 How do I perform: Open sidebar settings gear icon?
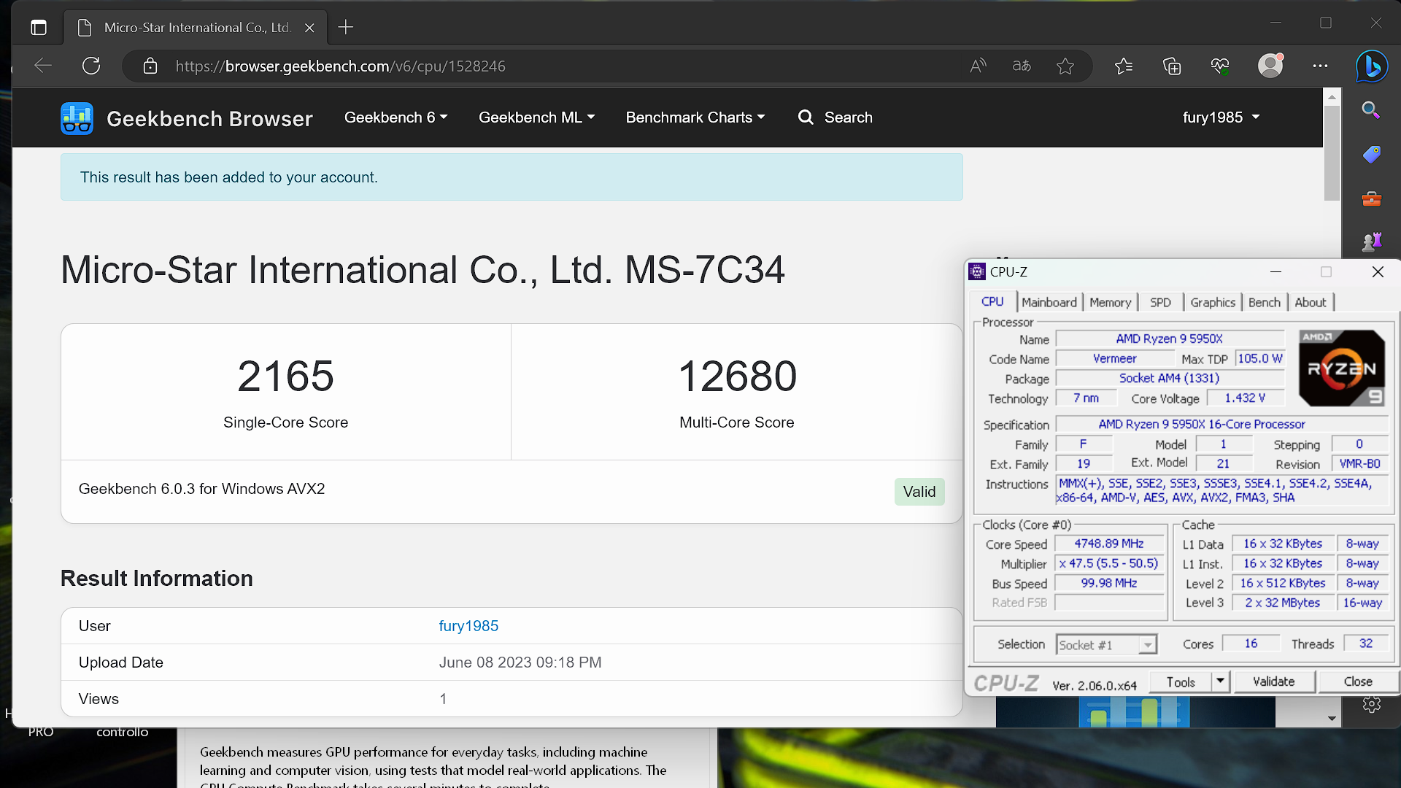1371,705
